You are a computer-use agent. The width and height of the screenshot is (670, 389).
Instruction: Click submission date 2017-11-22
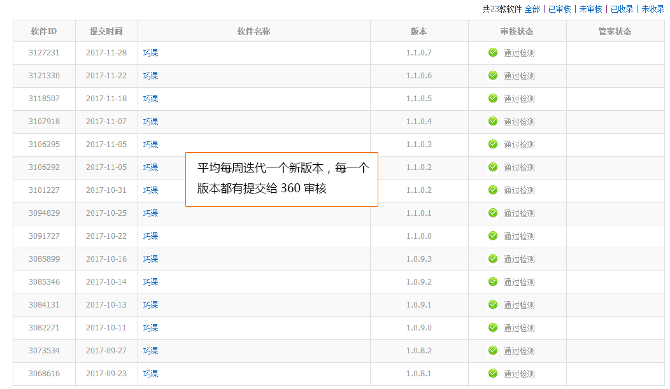(106, 76)
